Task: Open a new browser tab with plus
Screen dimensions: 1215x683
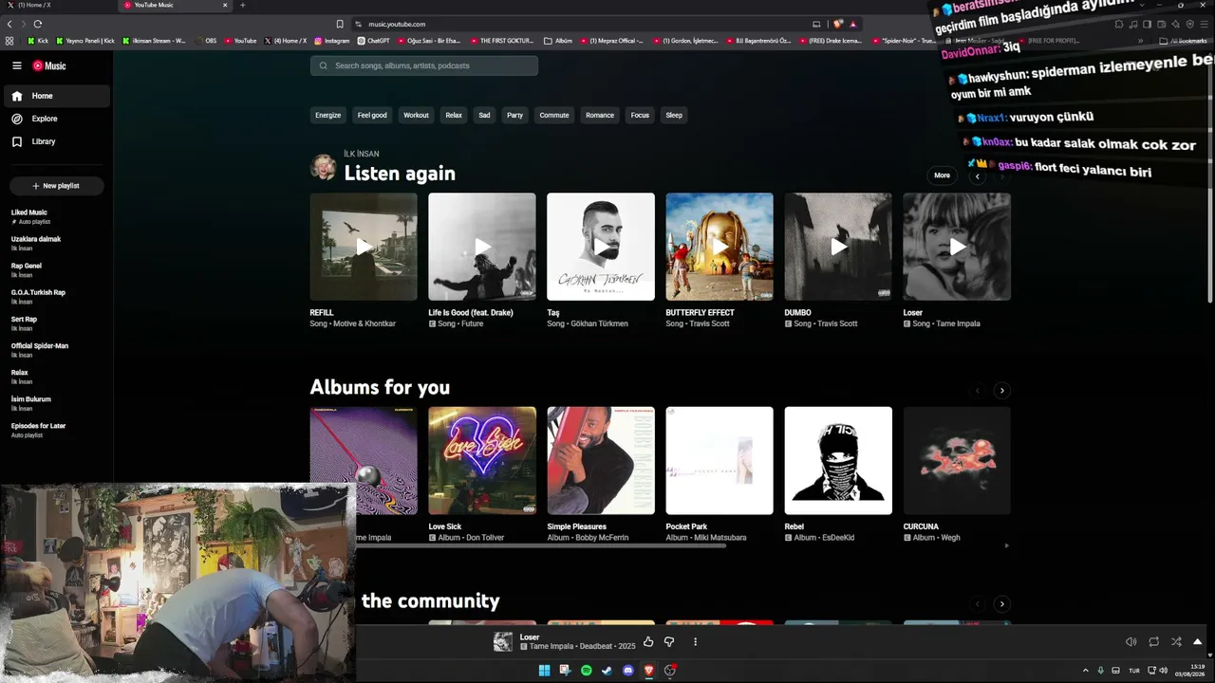Action: click(242, 5)
